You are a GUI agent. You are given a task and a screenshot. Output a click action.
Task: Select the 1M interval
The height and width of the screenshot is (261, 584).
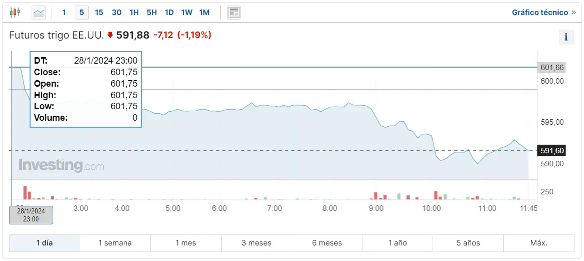click(x=204, y=13)
